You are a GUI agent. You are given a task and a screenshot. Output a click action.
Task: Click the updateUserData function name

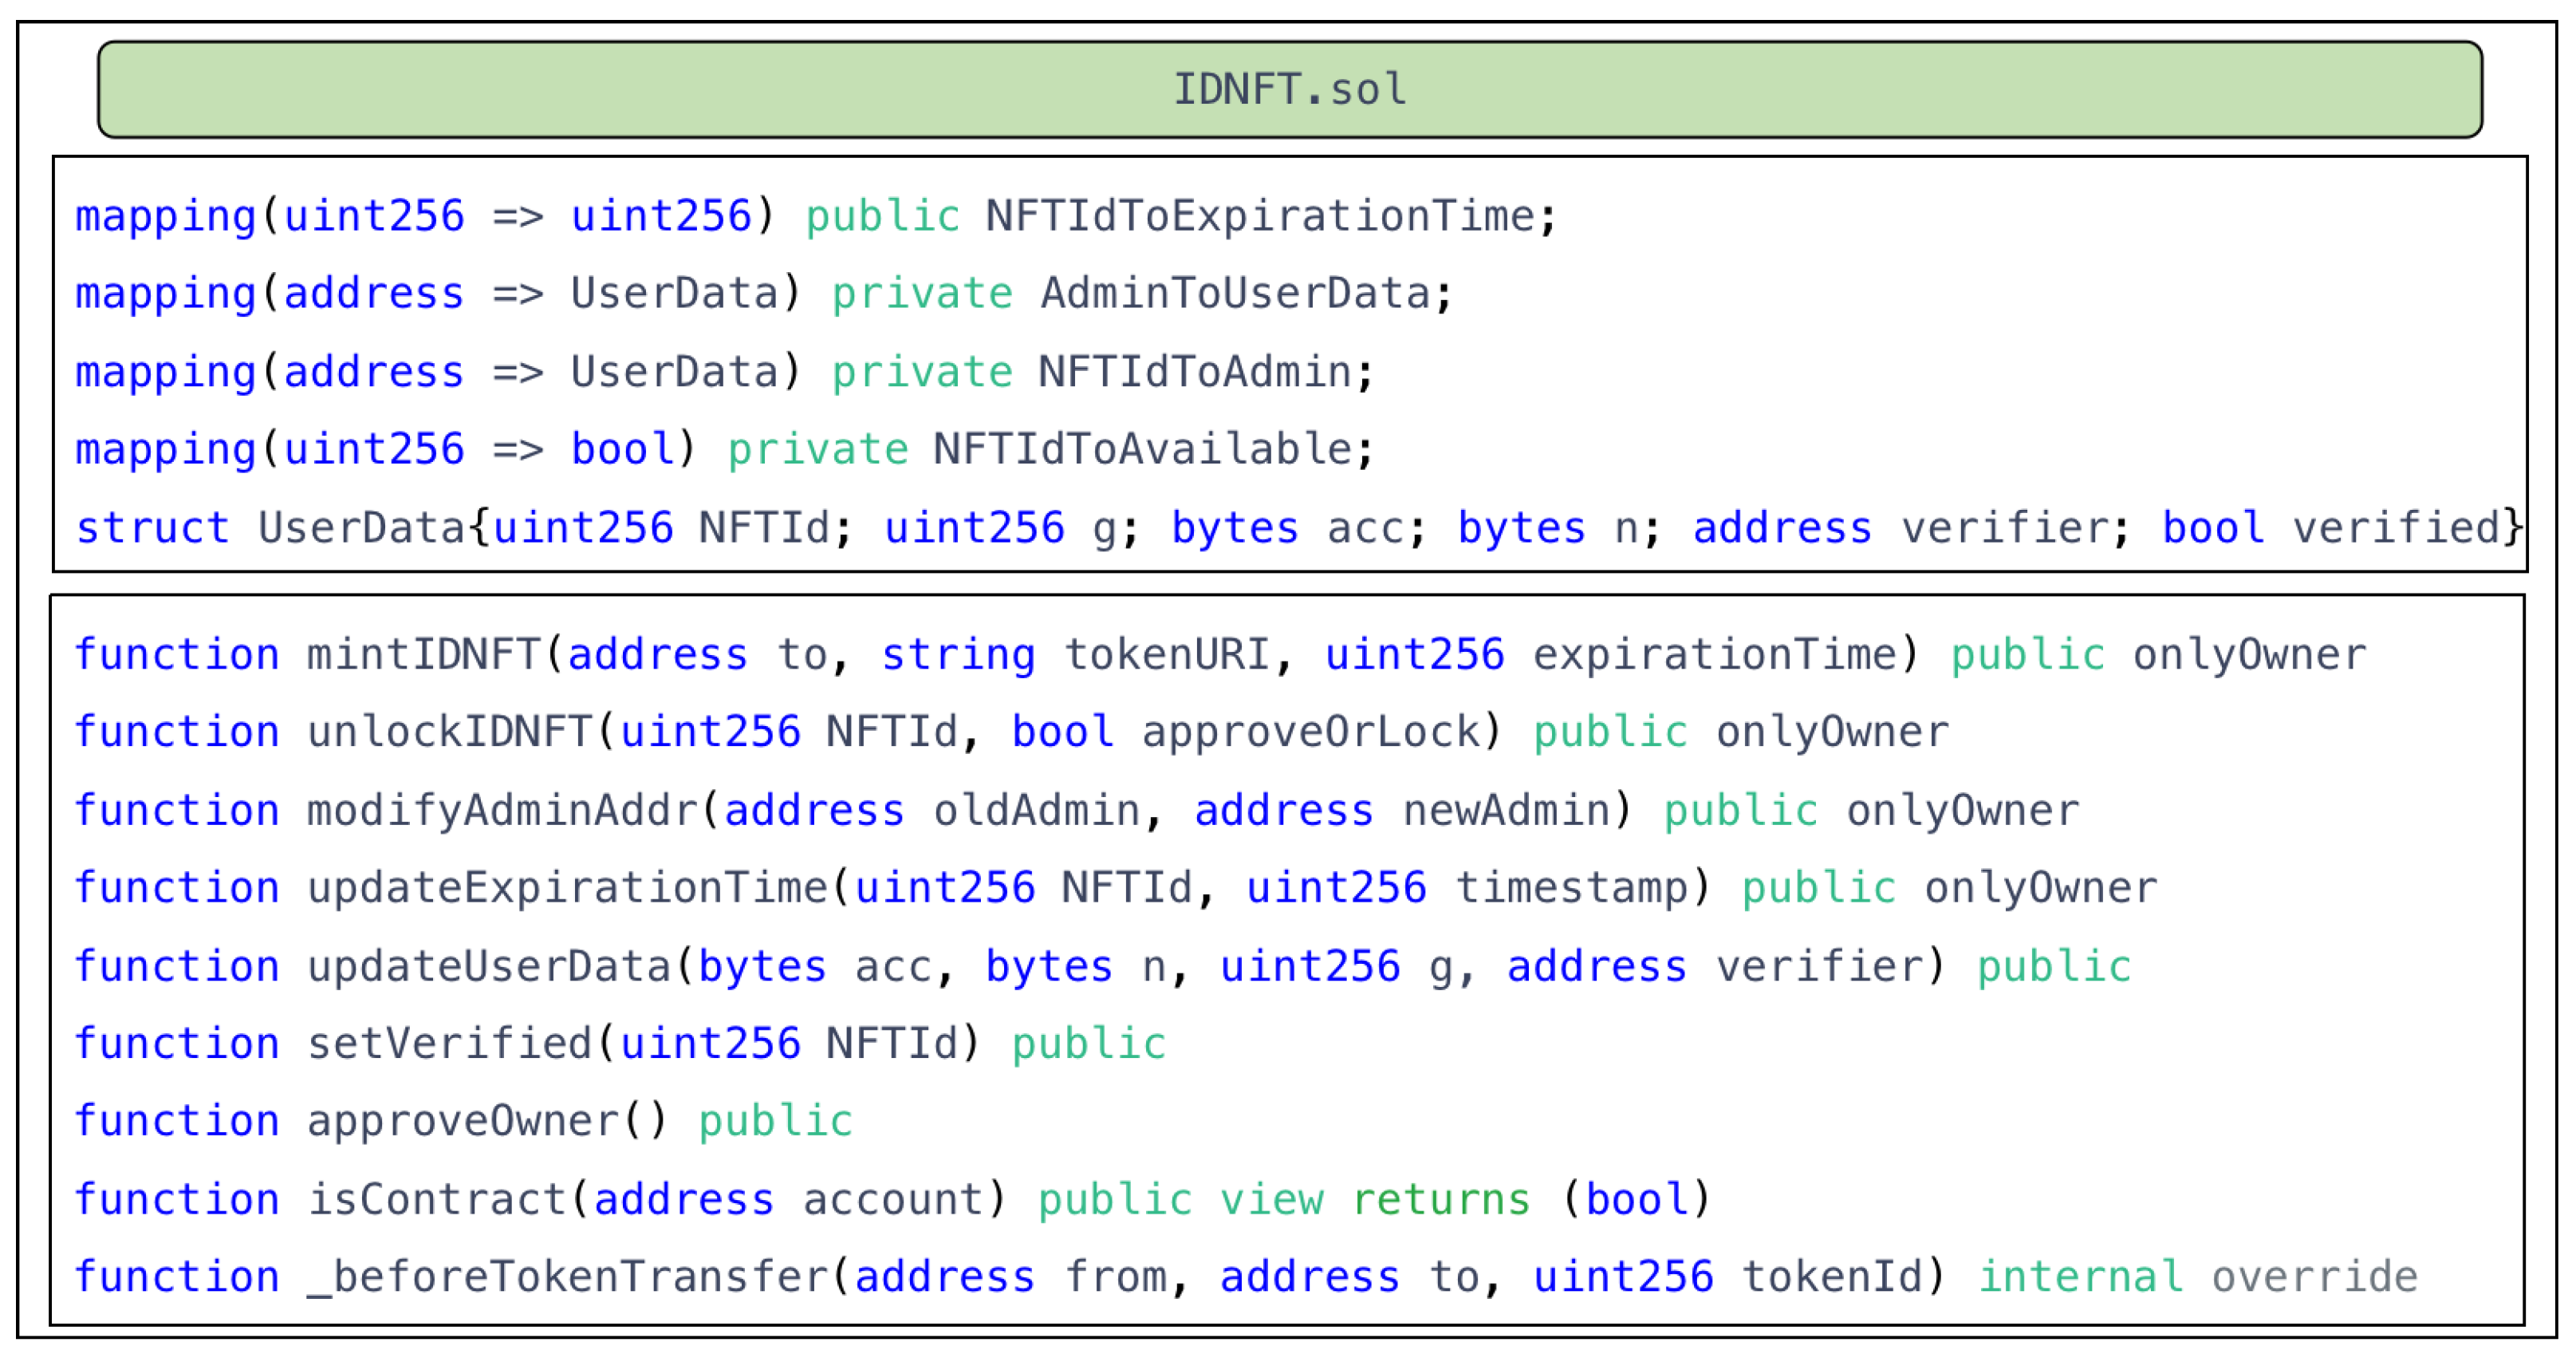coord(489,965)
